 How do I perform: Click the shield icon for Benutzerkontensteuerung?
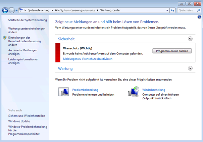5,38
